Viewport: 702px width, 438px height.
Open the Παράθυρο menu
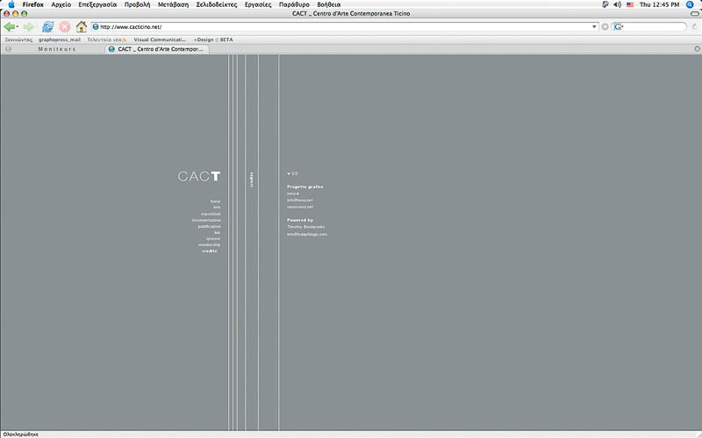click(x=294, y=4)
